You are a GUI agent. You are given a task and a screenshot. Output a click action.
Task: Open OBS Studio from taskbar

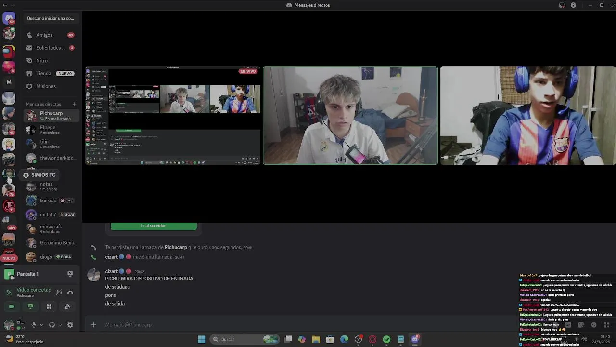pos(358,339)
